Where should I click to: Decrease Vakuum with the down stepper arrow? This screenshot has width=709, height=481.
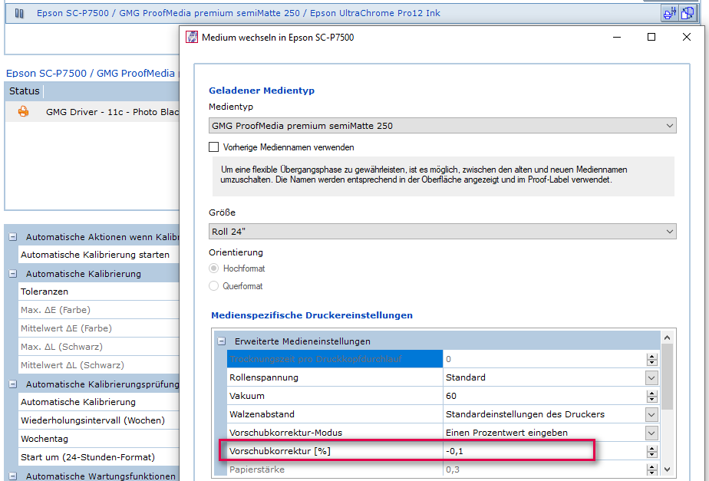point(651,400)
